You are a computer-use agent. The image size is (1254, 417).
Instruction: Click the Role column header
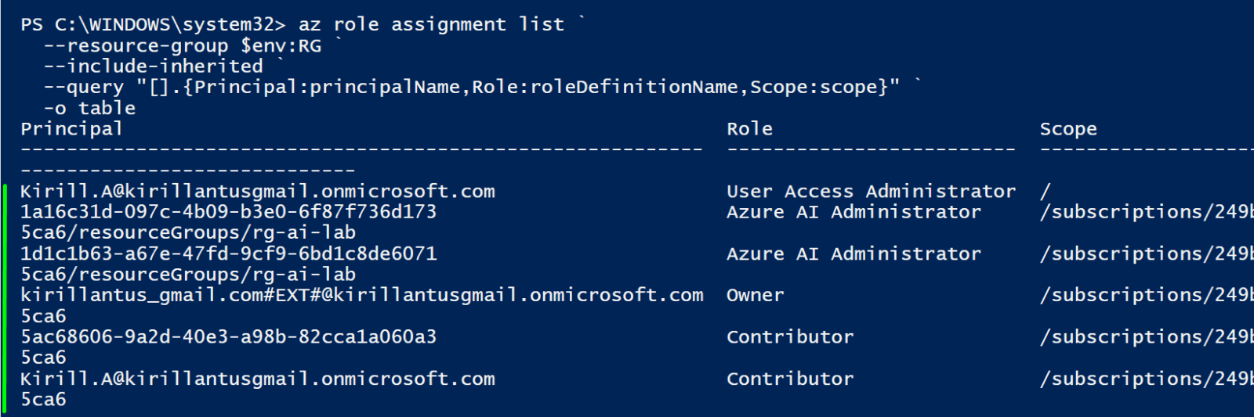(749, 129)
